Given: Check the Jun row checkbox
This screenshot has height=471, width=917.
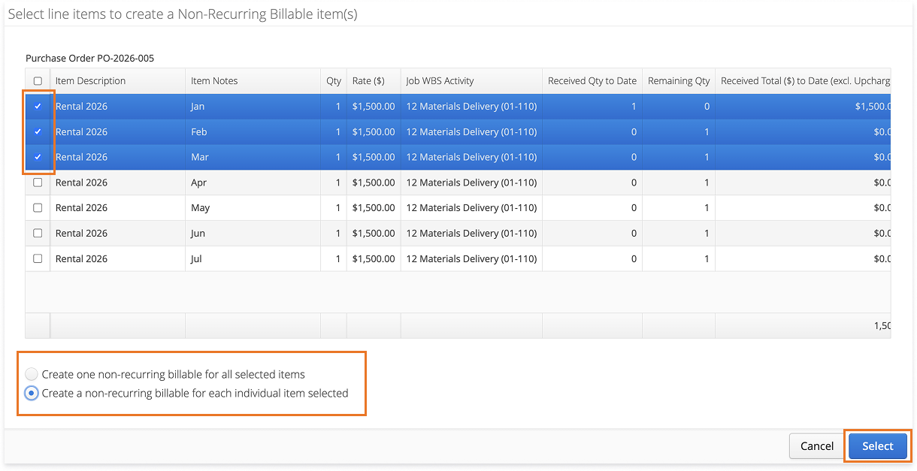Looking at the screenshot, I should point(38,234).
